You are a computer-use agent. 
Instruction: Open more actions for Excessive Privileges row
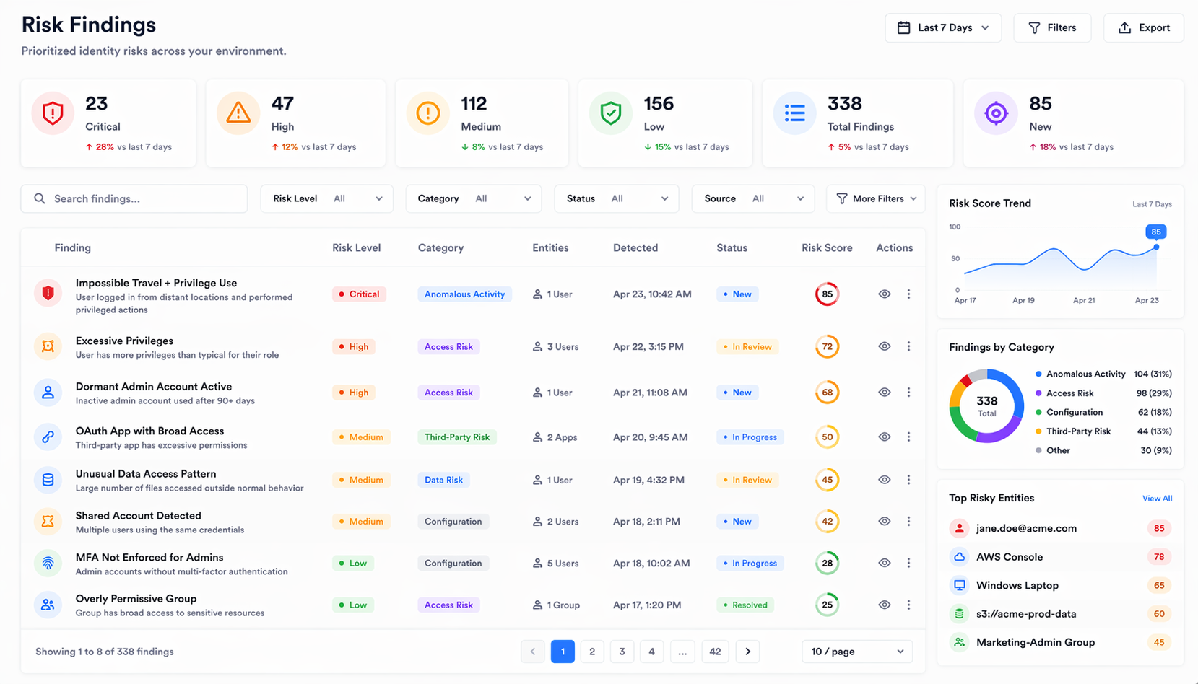point(908,347)
